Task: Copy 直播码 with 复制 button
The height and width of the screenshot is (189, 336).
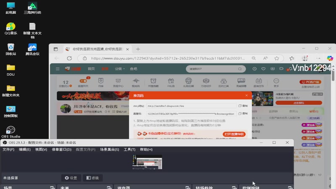Action: [x=243, y=113]
